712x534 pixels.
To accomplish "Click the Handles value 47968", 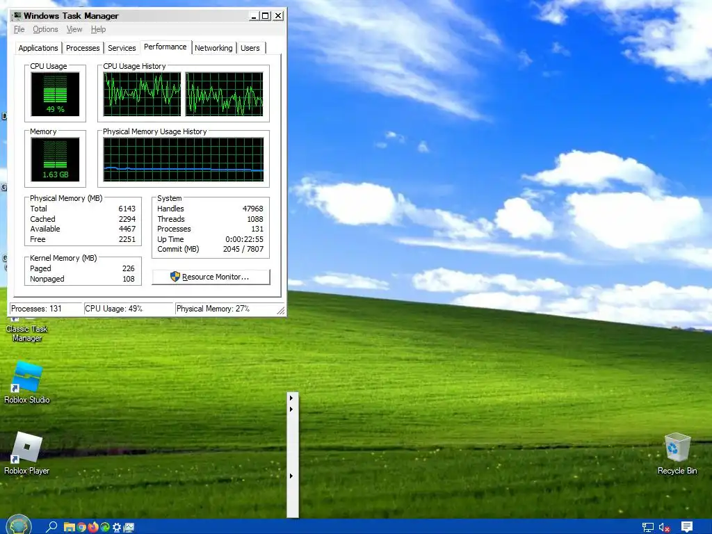I will (x=252, y=209).
